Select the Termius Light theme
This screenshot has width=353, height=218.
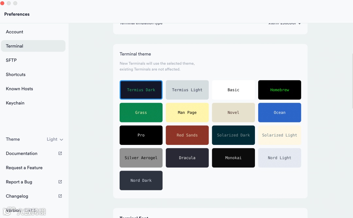coord(187,90)
